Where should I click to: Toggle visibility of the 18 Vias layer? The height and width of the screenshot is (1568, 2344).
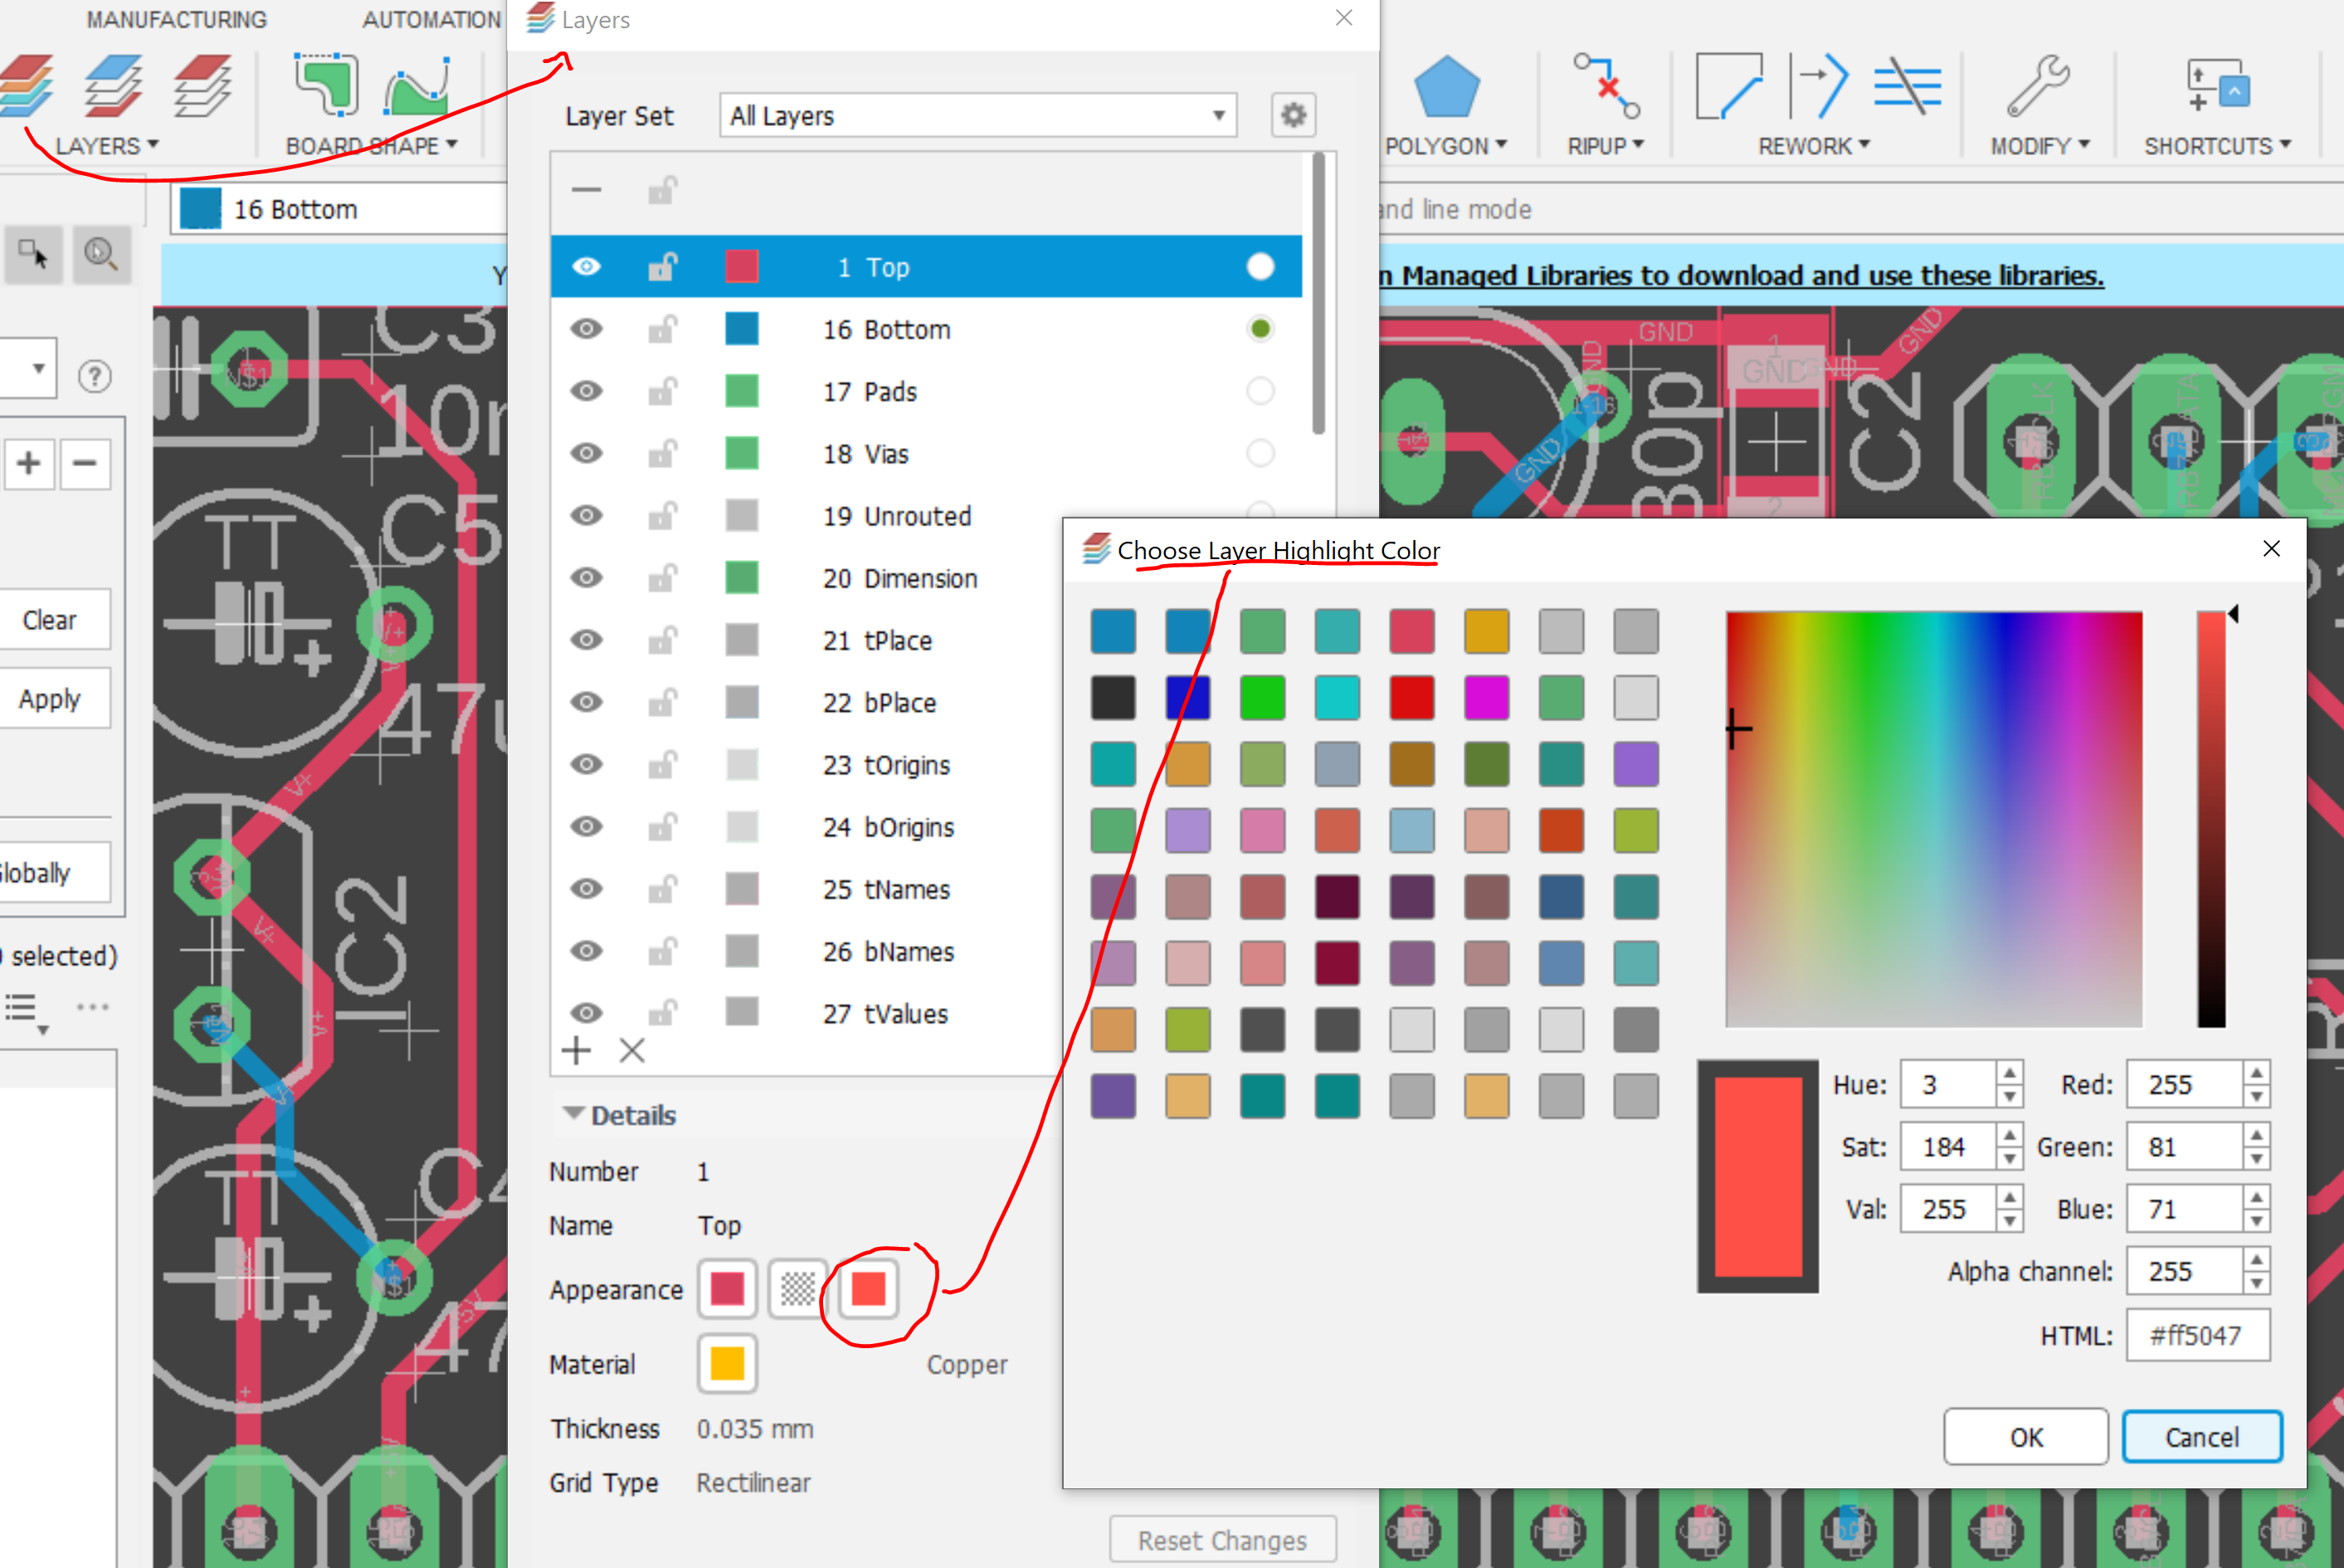point(587,453)
